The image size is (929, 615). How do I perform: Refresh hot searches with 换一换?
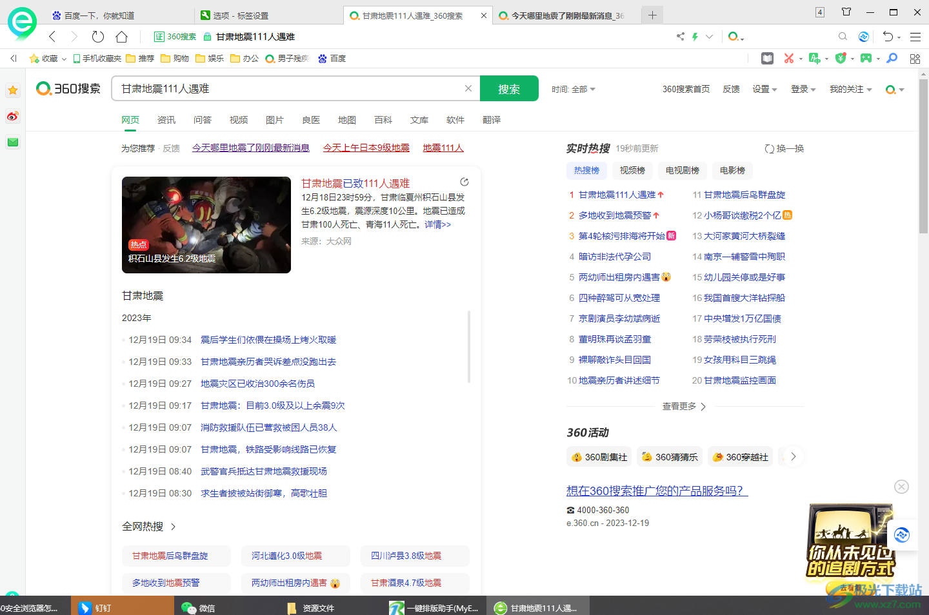[x=784, y=148]
